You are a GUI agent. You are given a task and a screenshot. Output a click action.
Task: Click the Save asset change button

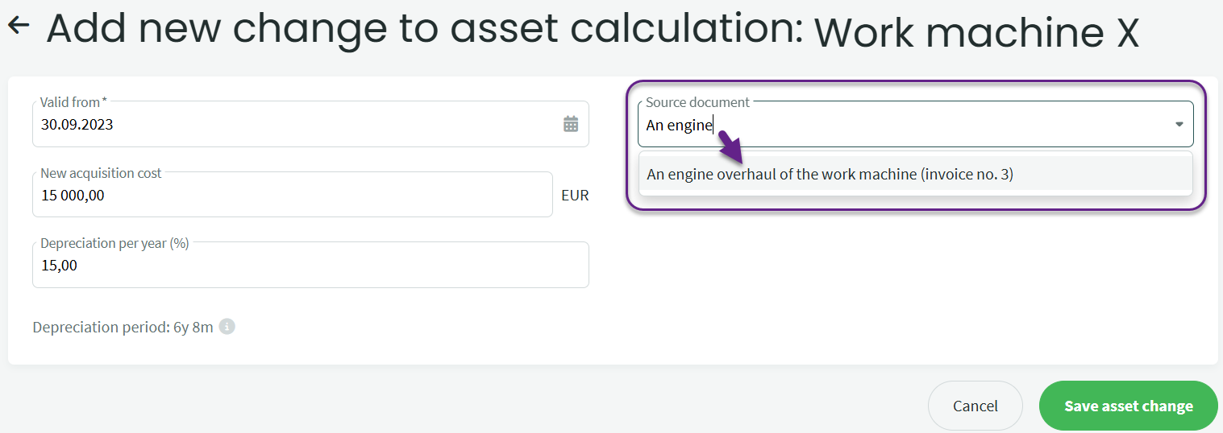(1128, 406)
